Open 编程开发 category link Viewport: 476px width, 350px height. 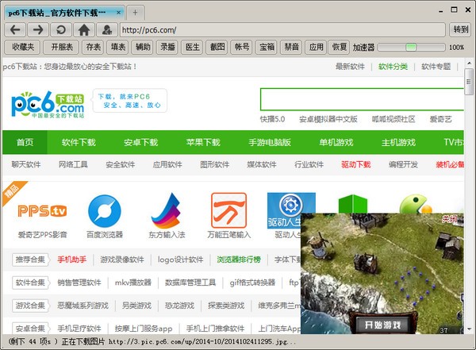coord(403,164)
